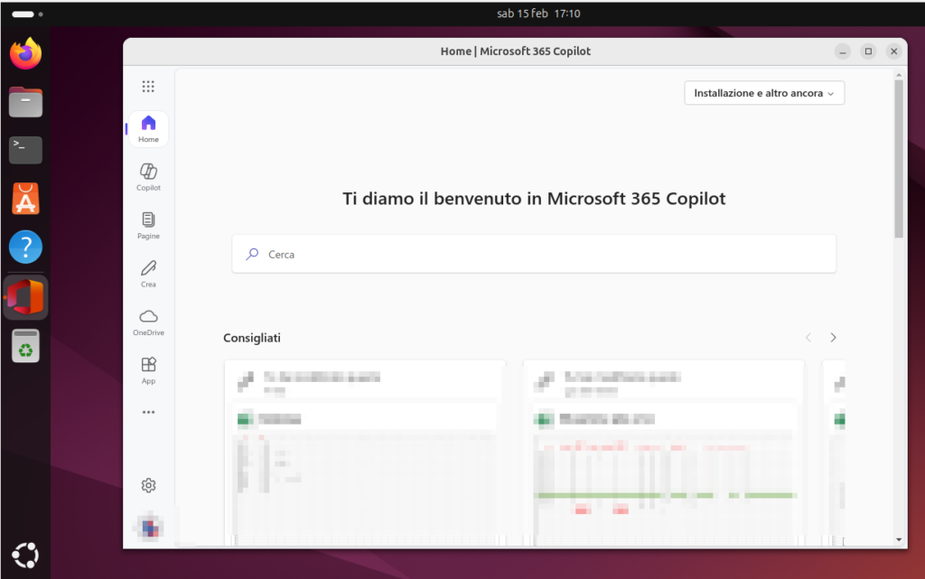Open OneDrive from the sidebar
This screenshot has height=579, width=925.
pyautogui.click(x=148, y=322)
